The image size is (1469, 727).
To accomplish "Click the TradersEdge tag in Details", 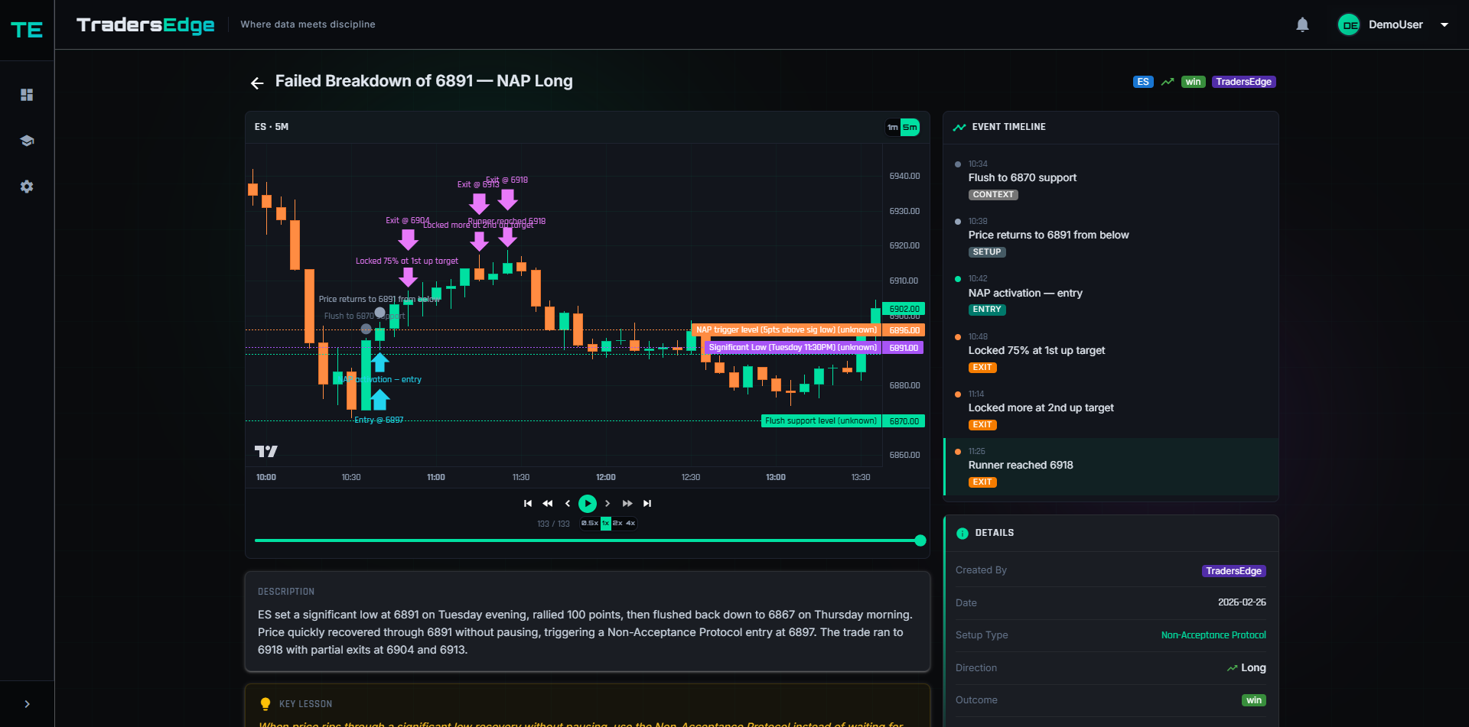I will [1233, 571].
